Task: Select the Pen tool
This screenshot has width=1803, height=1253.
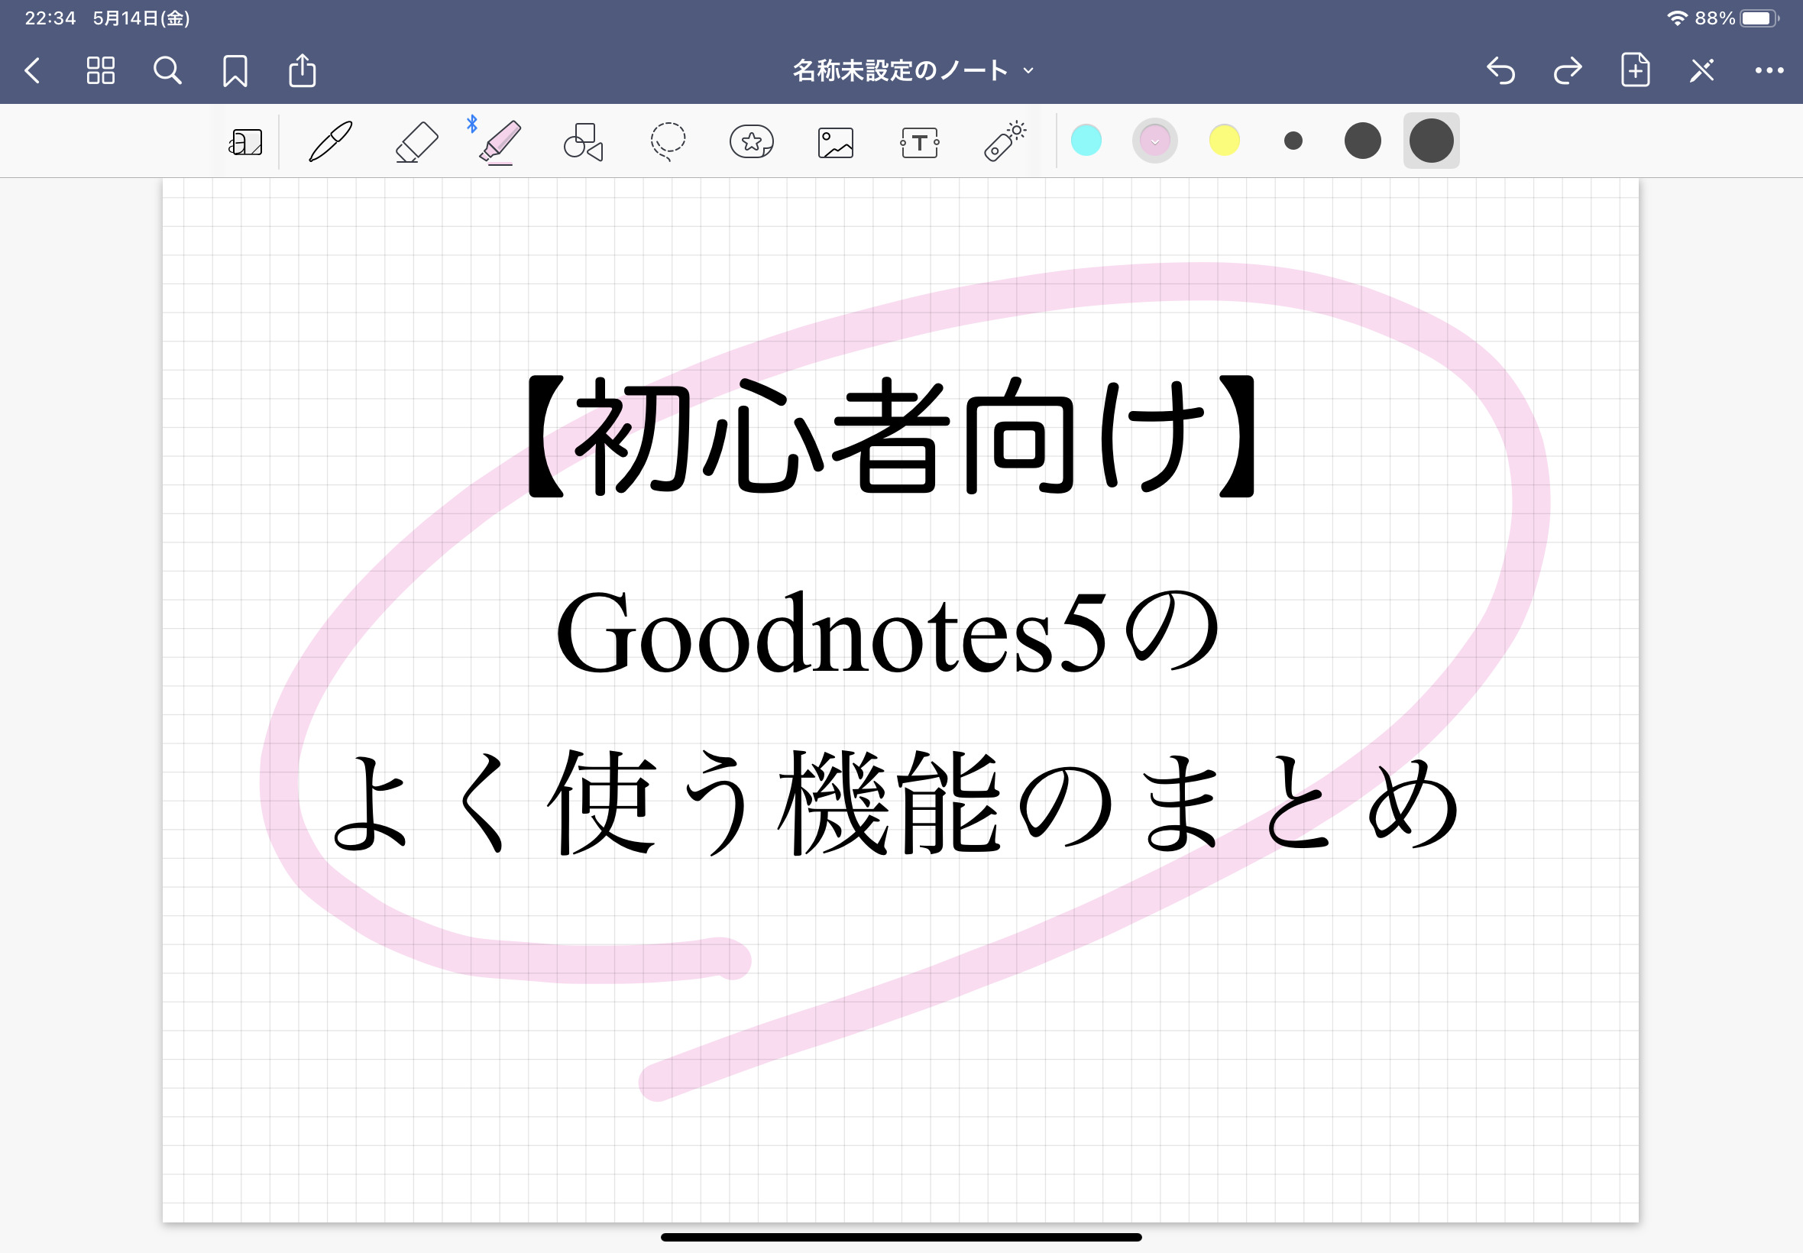Action: (331, 141)
